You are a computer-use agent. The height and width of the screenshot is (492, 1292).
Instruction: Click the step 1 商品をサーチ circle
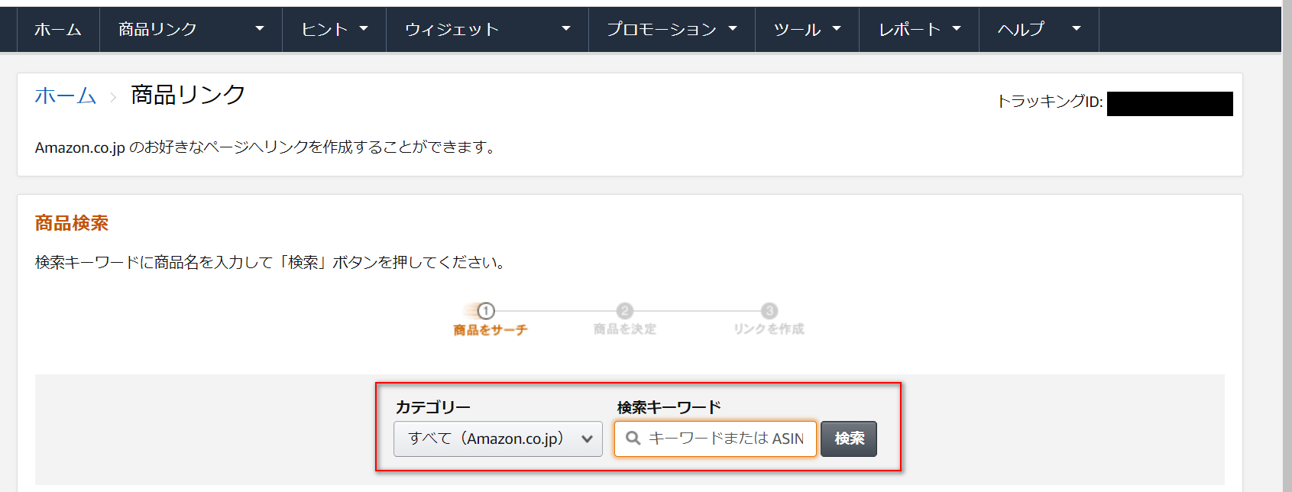click(486, 311)
